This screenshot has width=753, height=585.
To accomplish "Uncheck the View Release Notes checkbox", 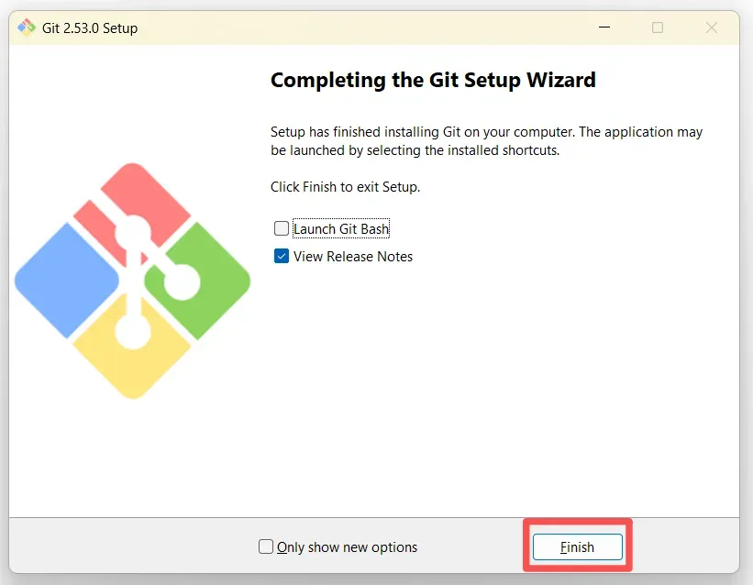I will (x=282, y=256).
